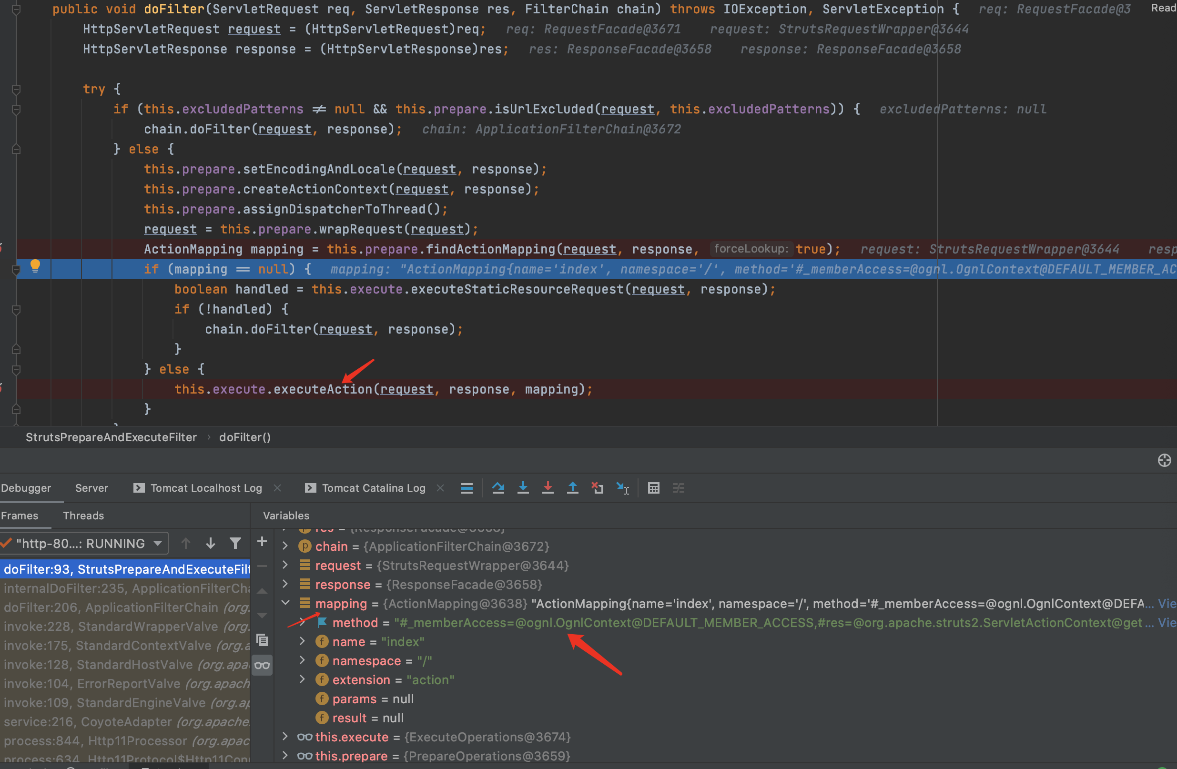Expand the name field node
This screenshot has height=769, width=1177.
[x=302, y=641]
